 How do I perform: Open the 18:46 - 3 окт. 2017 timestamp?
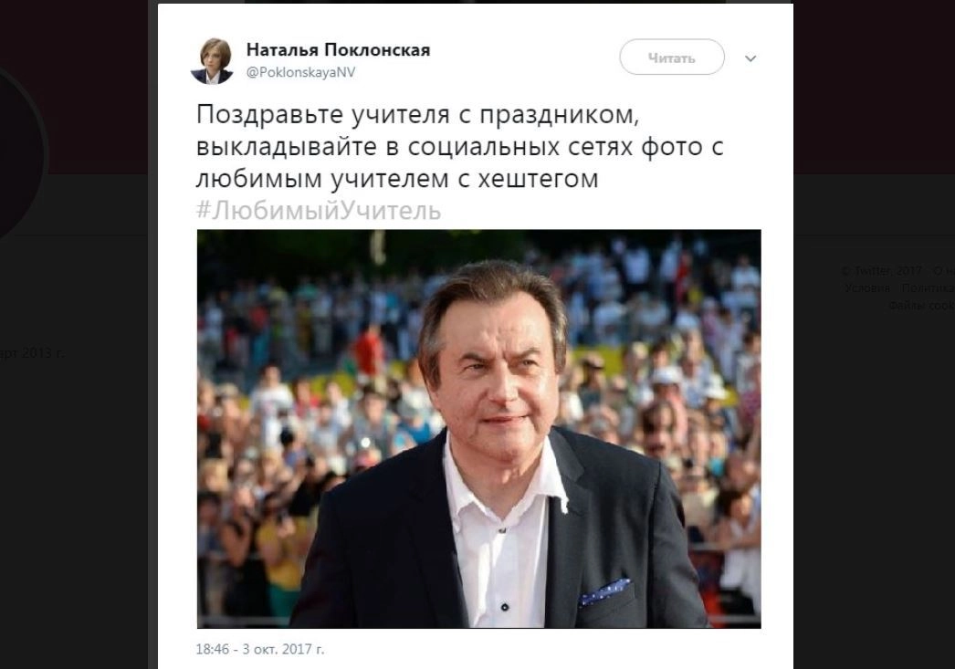(260, 649)
